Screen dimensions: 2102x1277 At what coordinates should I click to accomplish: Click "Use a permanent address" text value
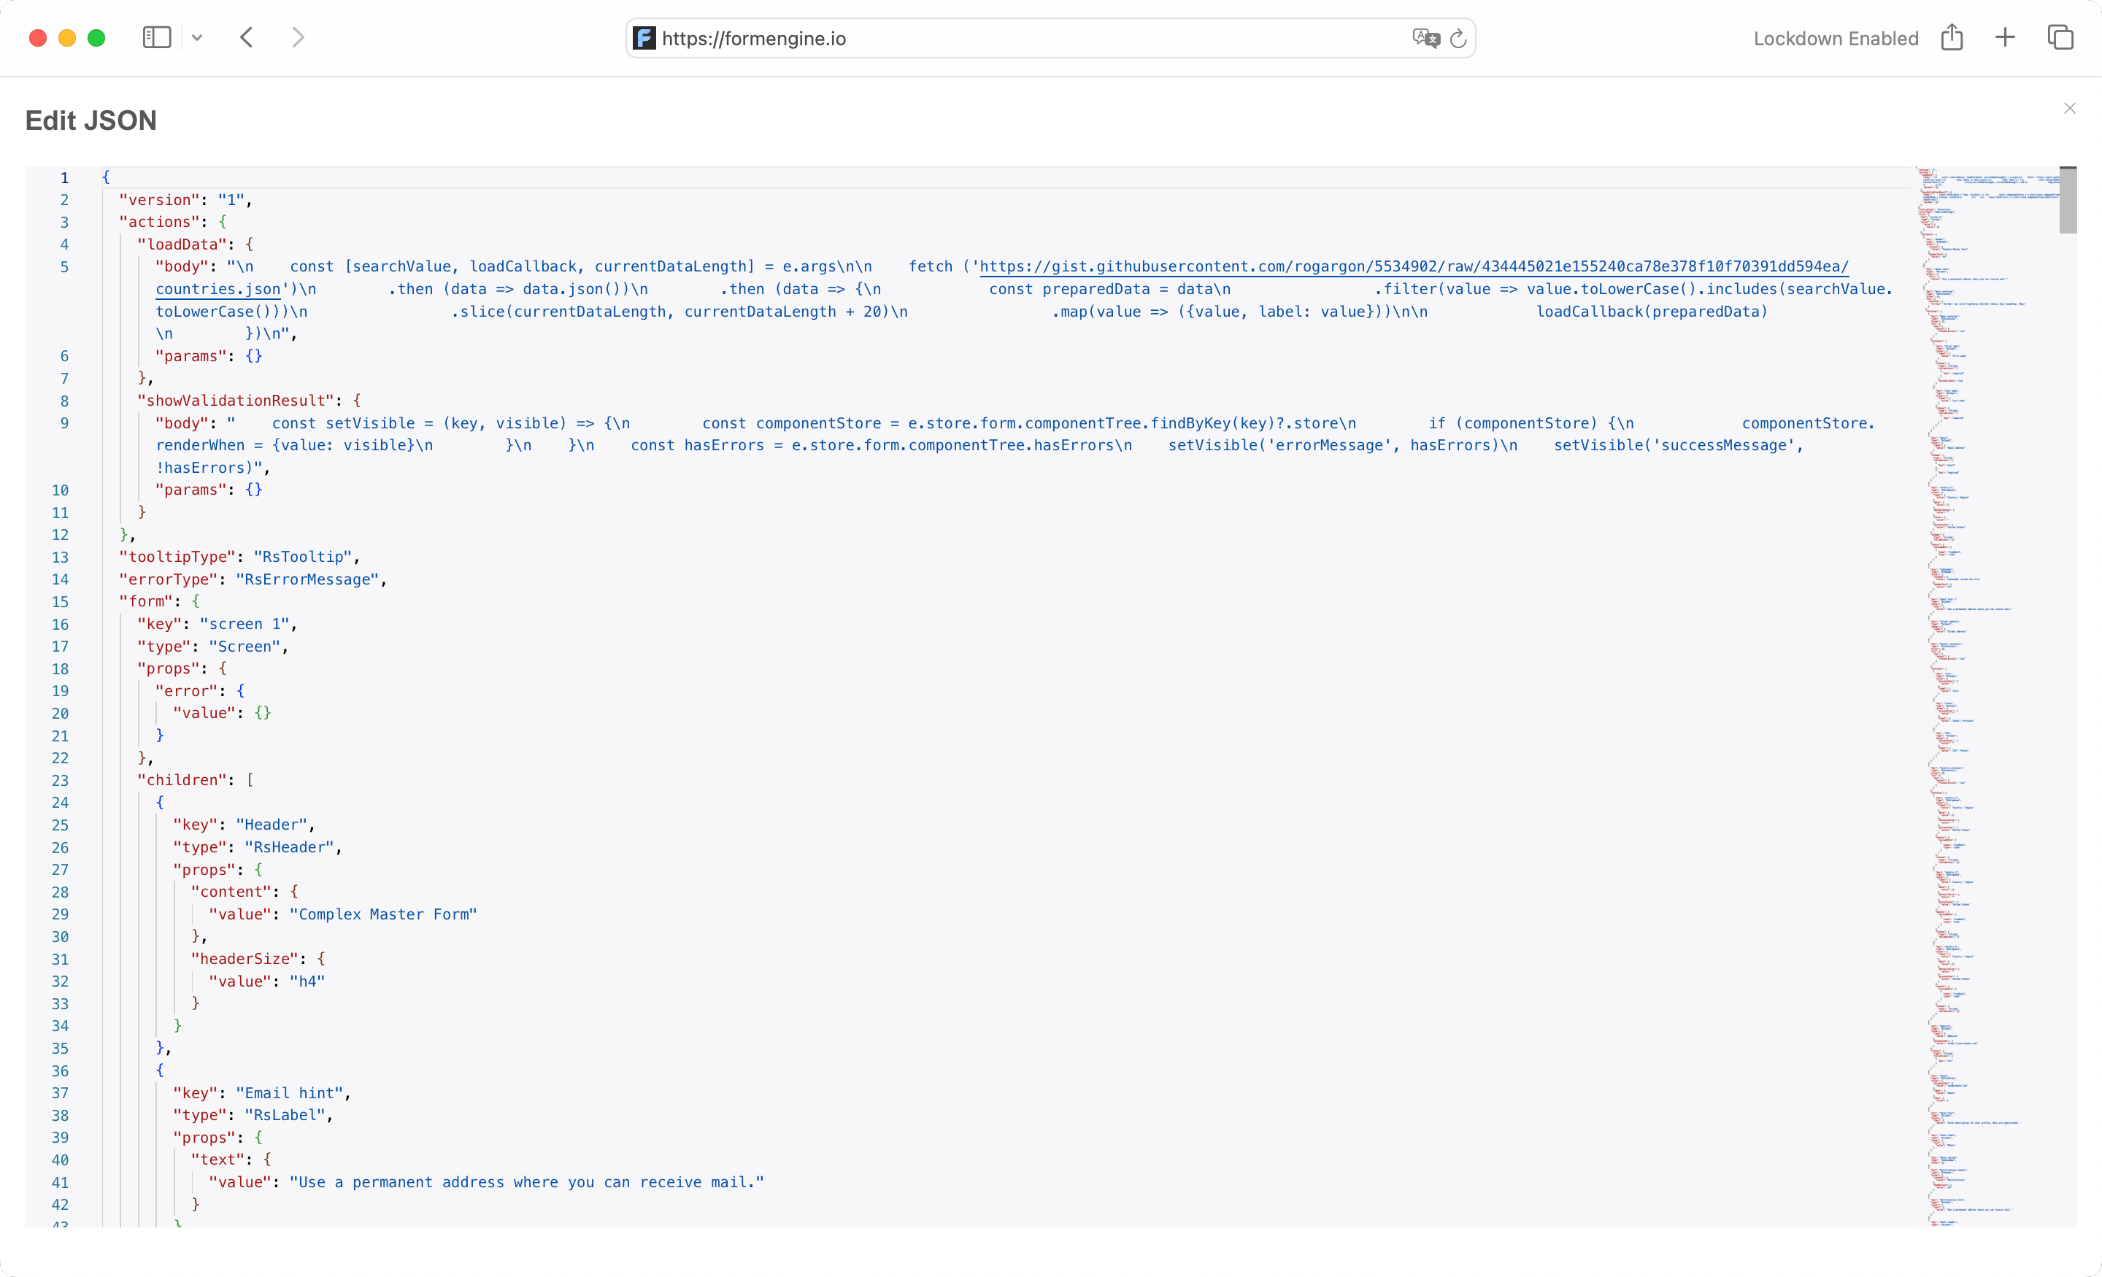point(527,1182)
